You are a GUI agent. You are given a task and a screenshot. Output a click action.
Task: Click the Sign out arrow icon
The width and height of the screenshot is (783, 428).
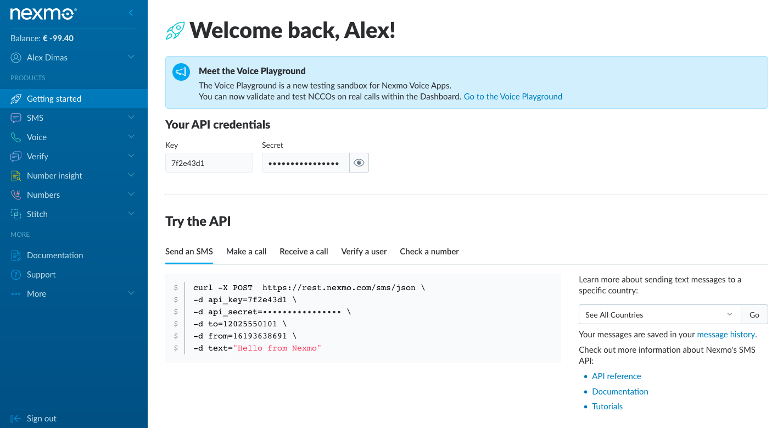[16, 419]
